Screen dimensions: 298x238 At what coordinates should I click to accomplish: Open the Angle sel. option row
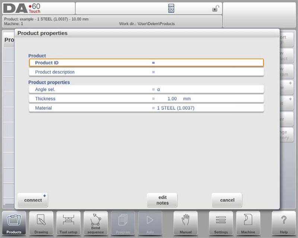pyautogui.click(x=146, y=90)
